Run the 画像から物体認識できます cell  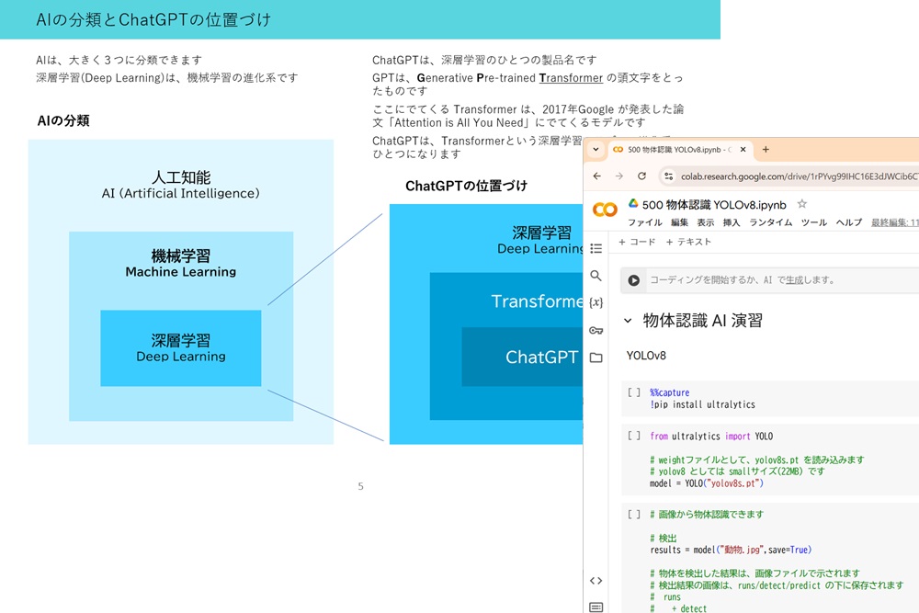(633, 515)
